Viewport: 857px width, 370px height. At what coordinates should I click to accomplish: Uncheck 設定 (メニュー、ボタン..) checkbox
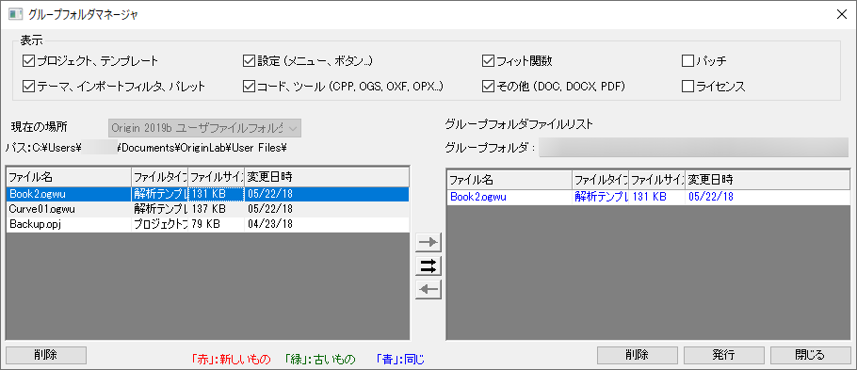click(x=250, y=60)
